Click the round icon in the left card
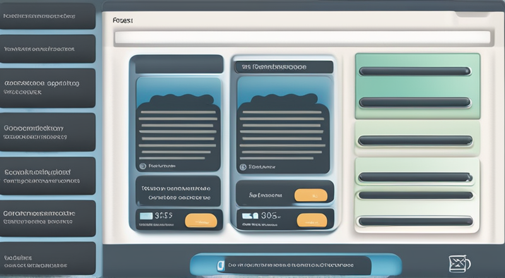 tap(142, 167)
